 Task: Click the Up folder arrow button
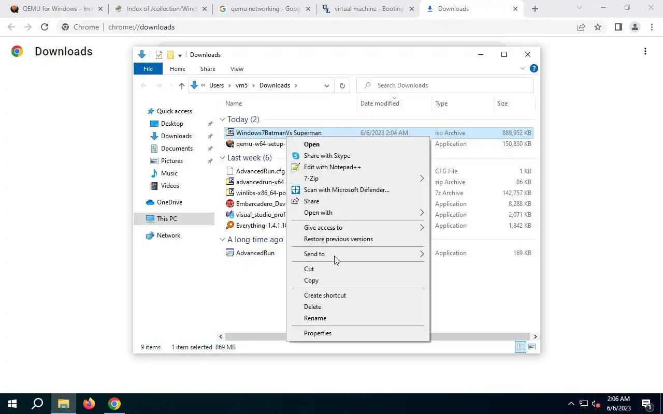coord(181,85)
